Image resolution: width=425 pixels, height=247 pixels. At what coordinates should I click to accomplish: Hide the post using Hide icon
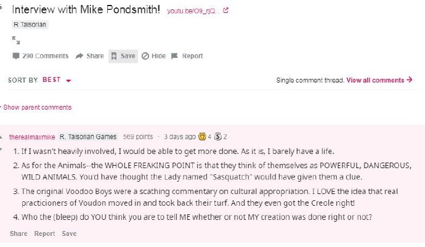pyautogui.click(x=153, y=56)
